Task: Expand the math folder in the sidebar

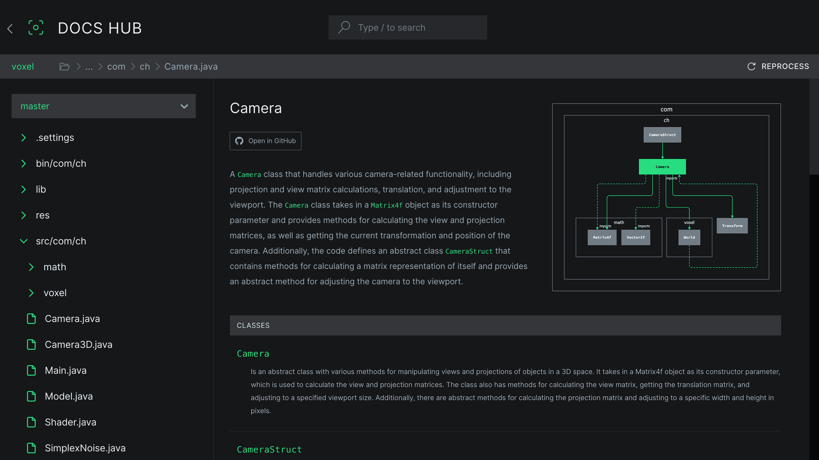Action: [x=31, y=267]
